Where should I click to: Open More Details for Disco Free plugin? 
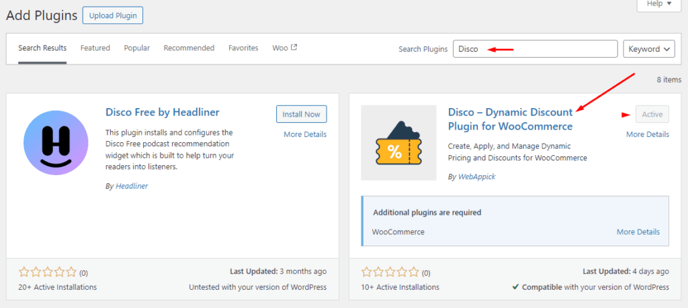pyautogui.click(x=305, y=134)
